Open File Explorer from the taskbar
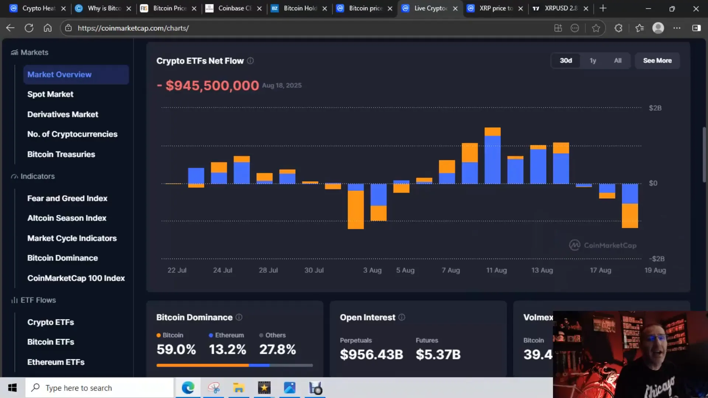Viewport: 708px width, 398px height. pos(239,388)
